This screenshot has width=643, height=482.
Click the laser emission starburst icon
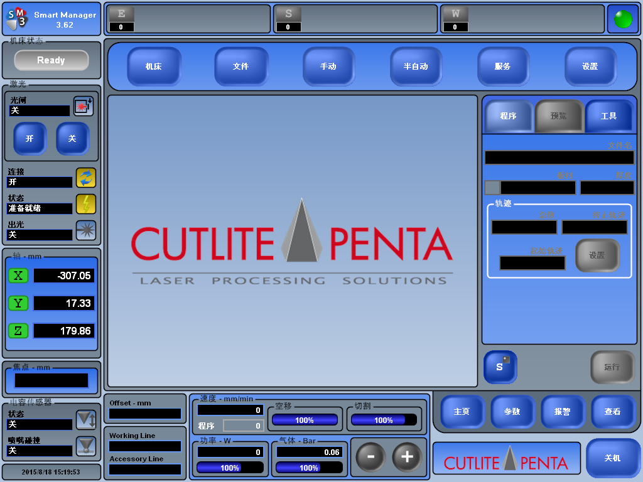pyautogui.click(x=86, y=230)
